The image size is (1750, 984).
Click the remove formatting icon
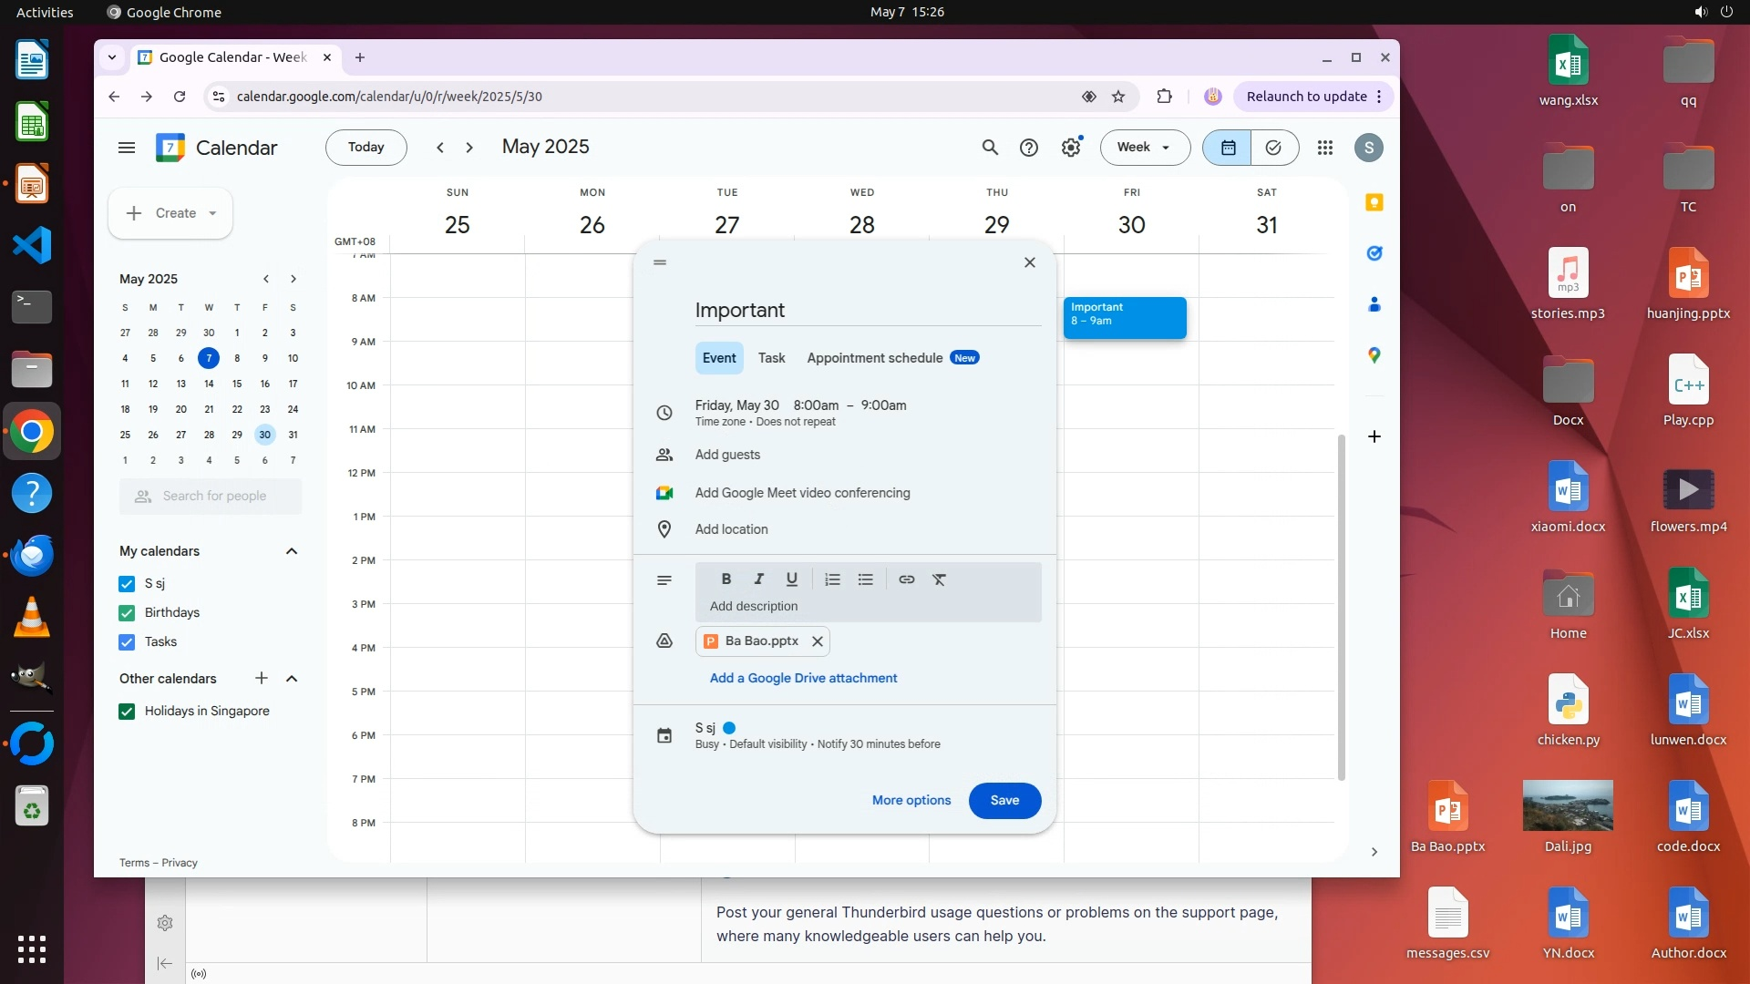[x=939, y=579]
